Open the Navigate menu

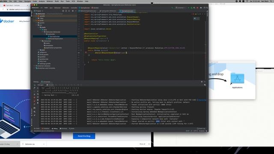pos(27,1)
